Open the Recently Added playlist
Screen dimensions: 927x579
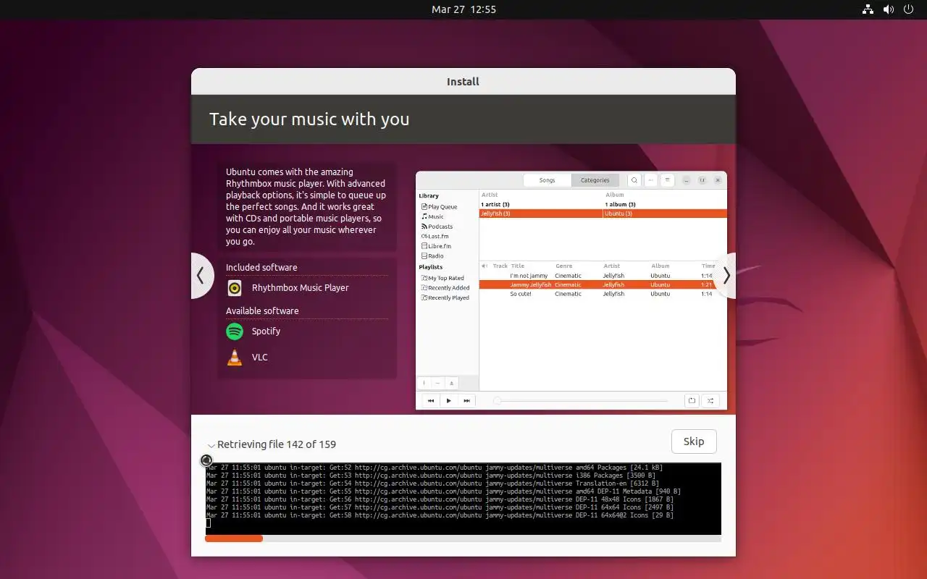tap(445, 288)
